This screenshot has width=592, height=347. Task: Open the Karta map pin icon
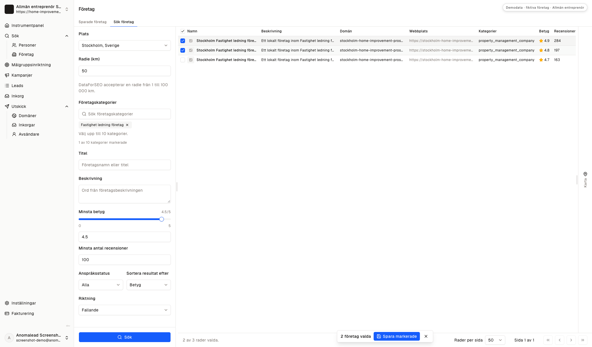pyautogui.click(x=585, y=174)
